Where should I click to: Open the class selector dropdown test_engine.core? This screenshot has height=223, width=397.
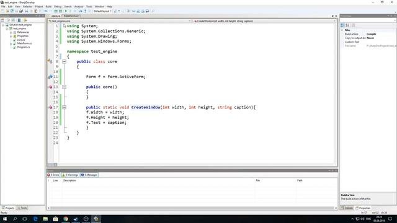point(120,21)
